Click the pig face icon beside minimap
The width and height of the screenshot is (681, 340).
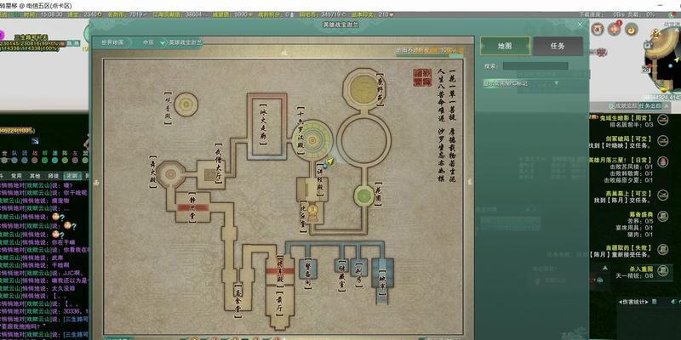point(598,29)
